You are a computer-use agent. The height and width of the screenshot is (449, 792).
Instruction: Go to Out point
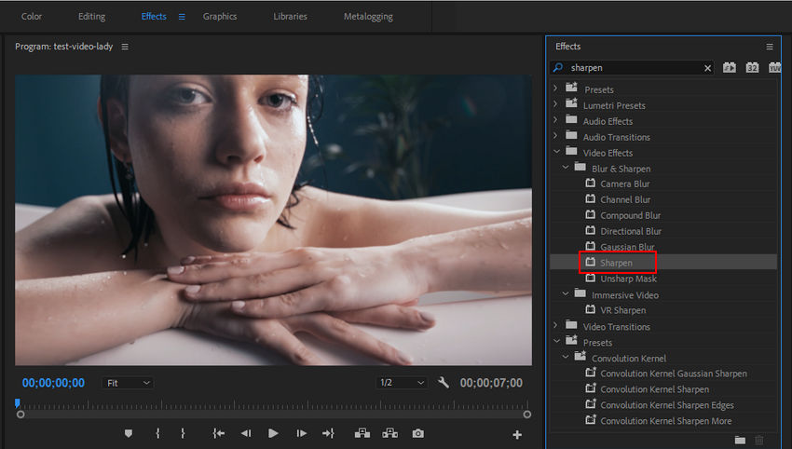(x=328, y=433)
